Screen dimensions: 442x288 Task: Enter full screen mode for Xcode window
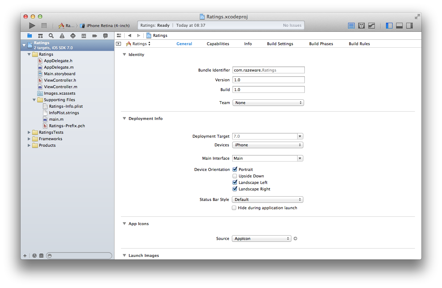(x=417, y=17)
